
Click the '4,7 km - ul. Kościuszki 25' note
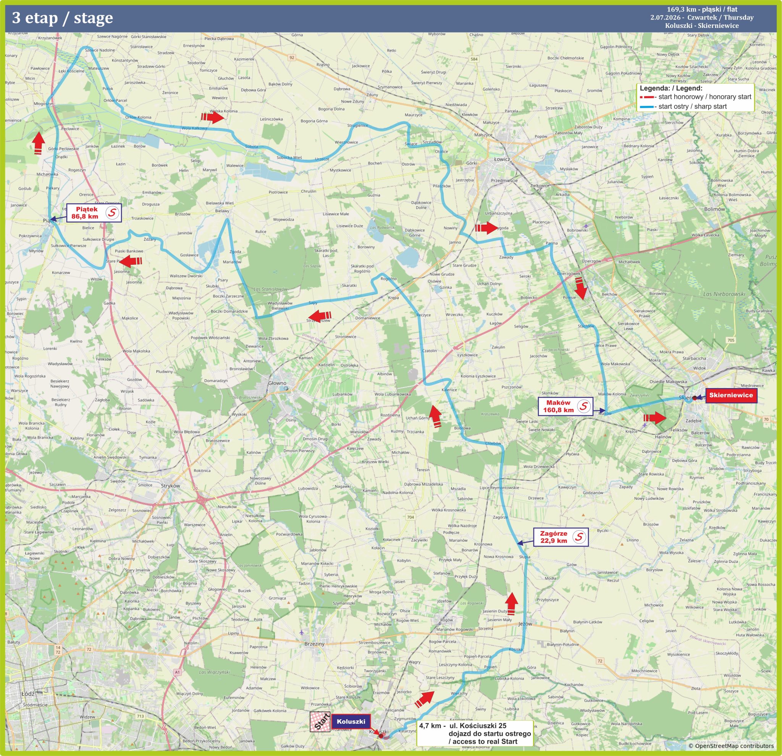tap(463, 725)
